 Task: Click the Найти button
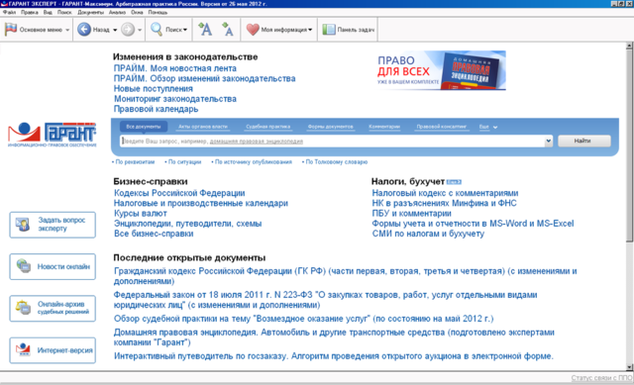coord(584,141)
